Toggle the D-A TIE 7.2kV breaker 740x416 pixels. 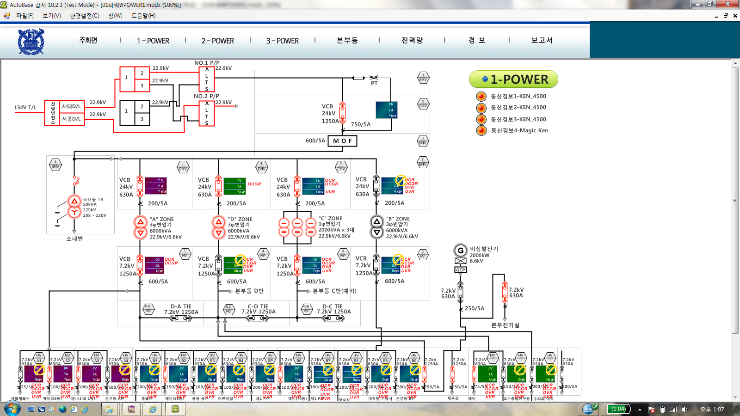181,318
